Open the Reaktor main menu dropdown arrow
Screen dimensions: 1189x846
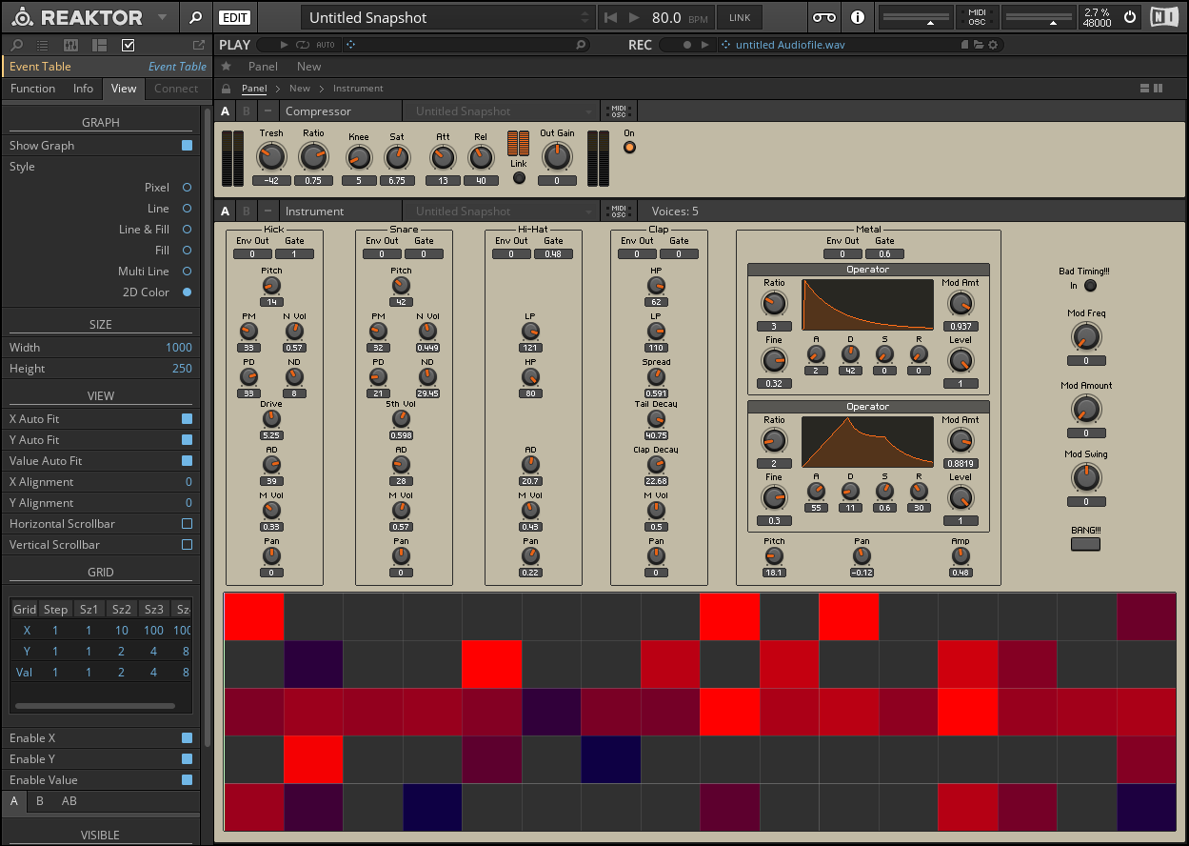pyautogui.click(x=163, y=17)
